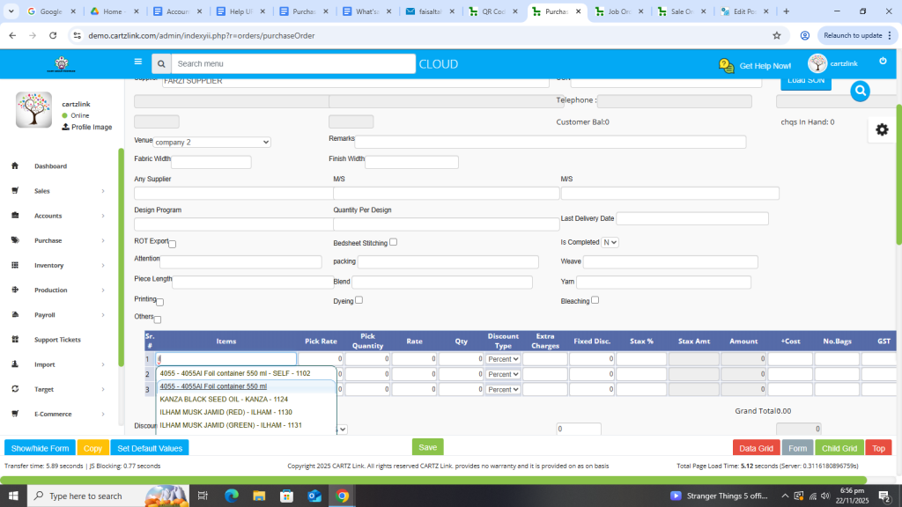Open the Venue dropdown showing company 2

click(x=211, y=142)
